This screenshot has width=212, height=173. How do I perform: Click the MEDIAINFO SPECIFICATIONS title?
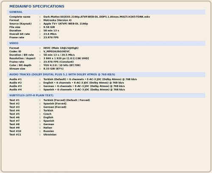click(37, 6)
